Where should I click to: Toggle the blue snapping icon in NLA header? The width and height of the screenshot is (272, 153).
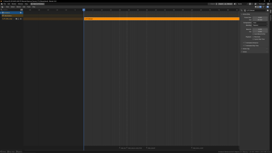268,7
